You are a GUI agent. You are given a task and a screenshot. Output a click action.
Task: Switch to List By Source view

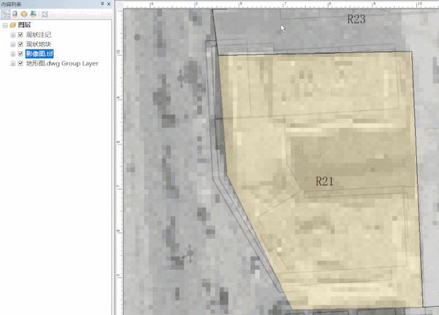[15, 14]
